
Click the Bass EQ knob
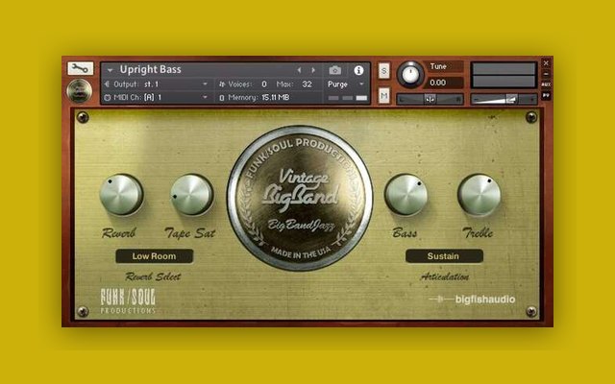point(406,195)
